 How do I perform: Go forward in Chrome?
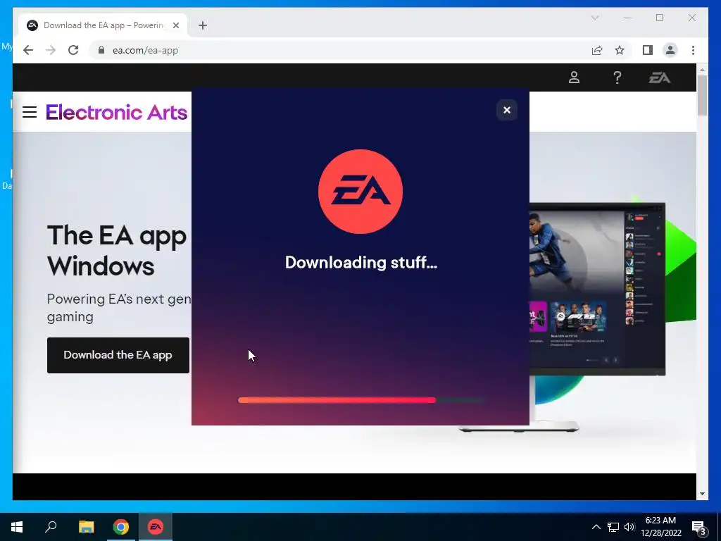51,50
